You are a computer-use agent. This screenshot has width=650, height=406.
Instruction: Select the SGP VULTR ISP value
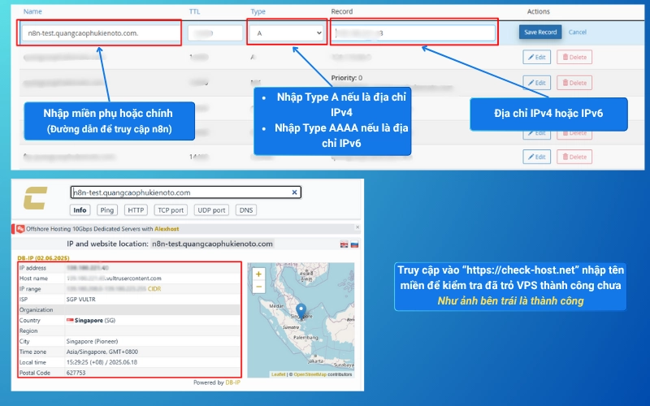coord(80,299)
